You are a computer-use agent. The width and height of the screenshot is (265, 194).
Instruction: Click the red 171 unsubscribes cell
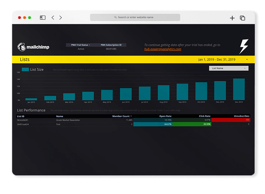[x=231, y=120]
